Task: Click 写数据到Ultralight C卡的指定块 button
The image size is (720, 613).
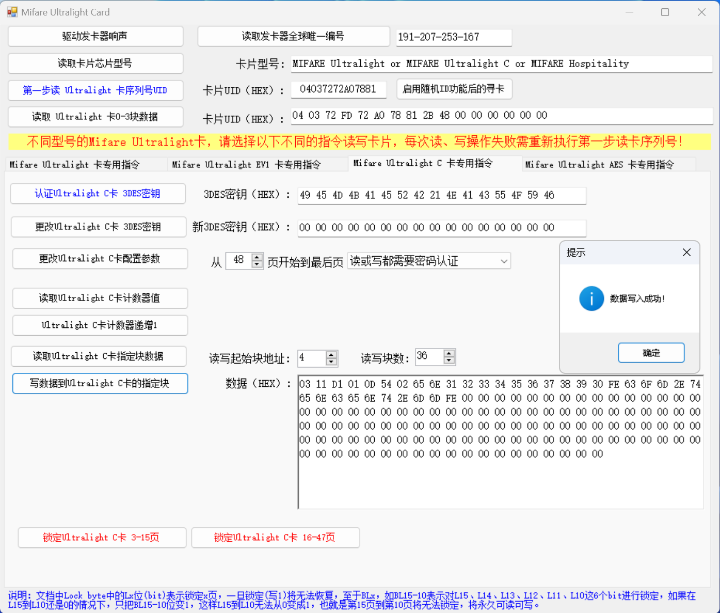Action: pyautogui.click(x=100, y=383)
